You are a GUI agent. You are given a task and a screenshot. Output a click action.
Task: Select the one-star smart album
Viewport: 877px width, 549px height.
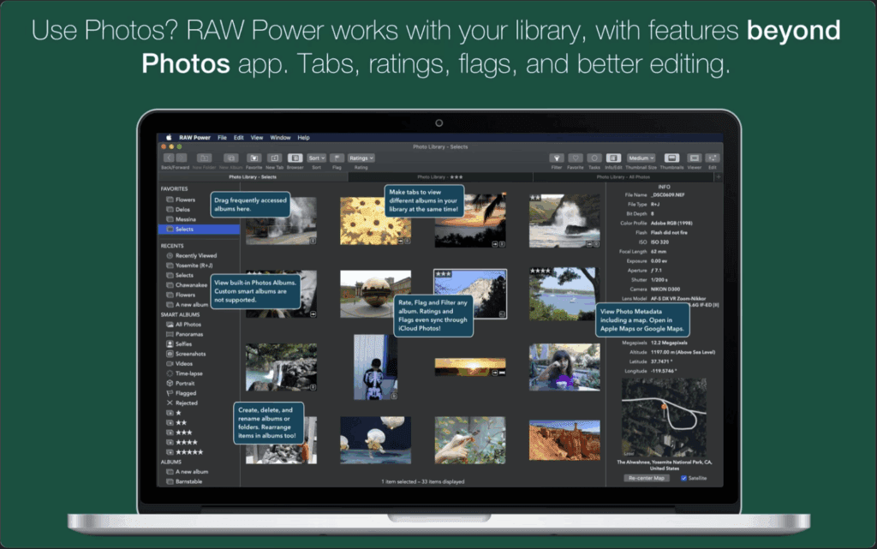174,413
